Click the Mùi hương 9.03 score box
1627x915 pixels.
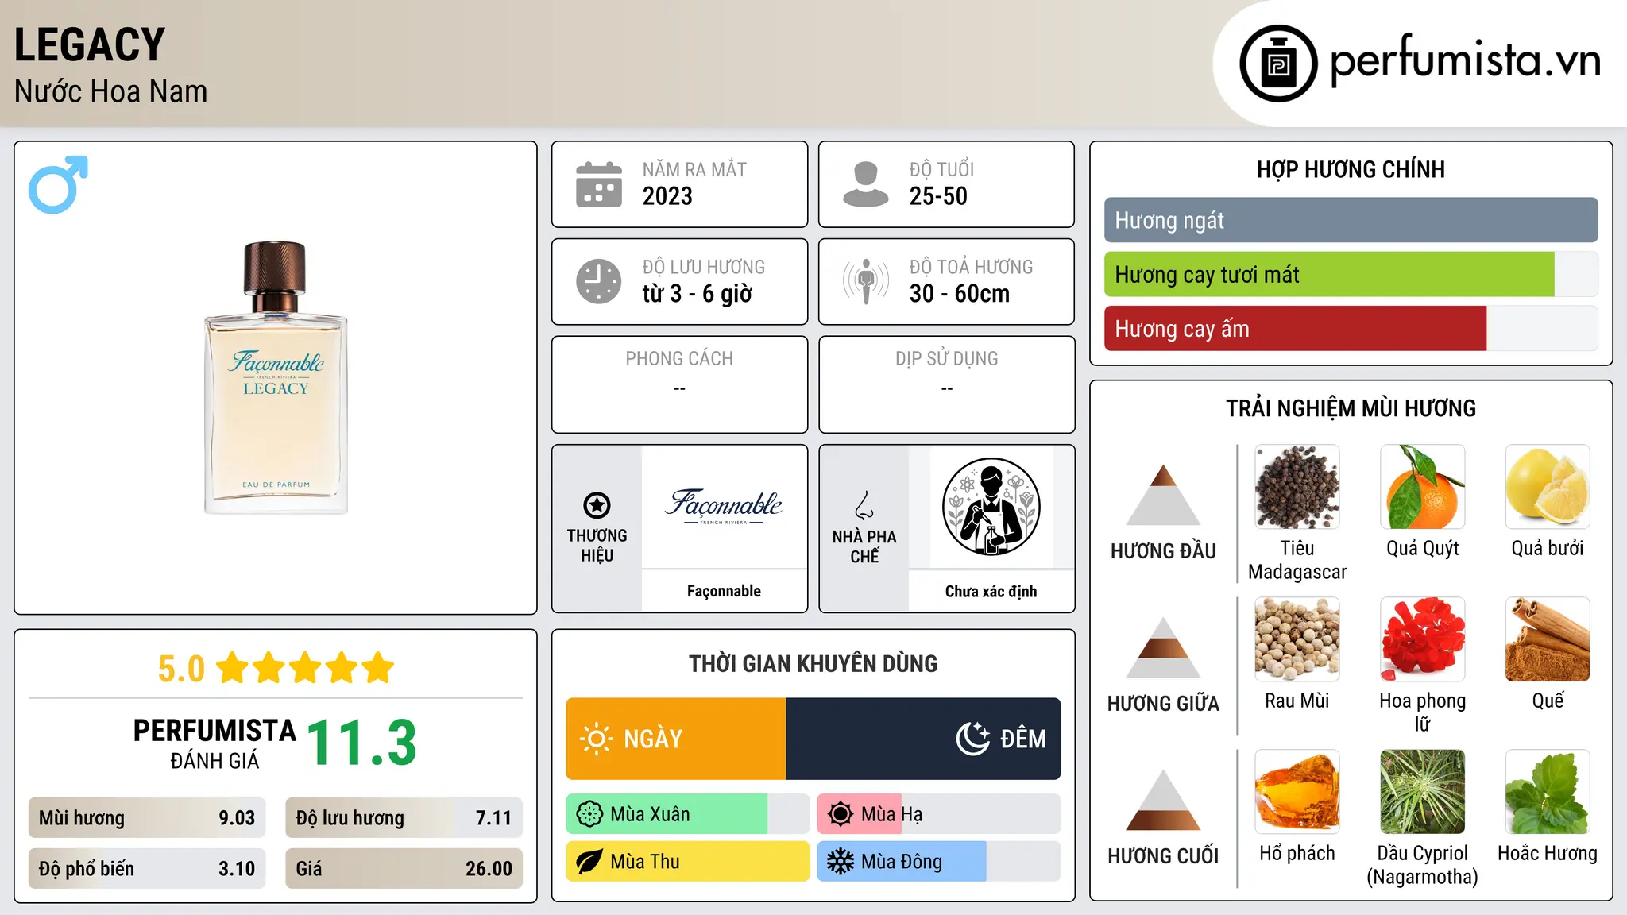click(x=147, y=818)
